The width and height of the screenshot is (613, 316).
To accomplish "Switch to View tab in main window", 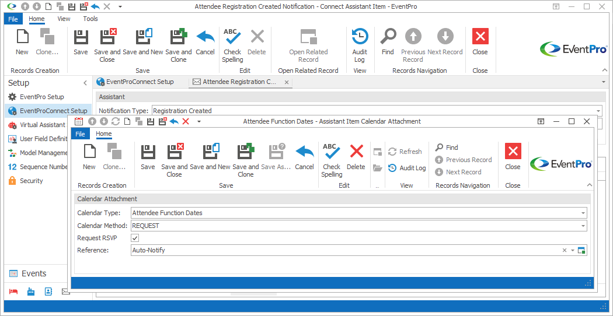I will pyautogui.click(x=64, y=19).
